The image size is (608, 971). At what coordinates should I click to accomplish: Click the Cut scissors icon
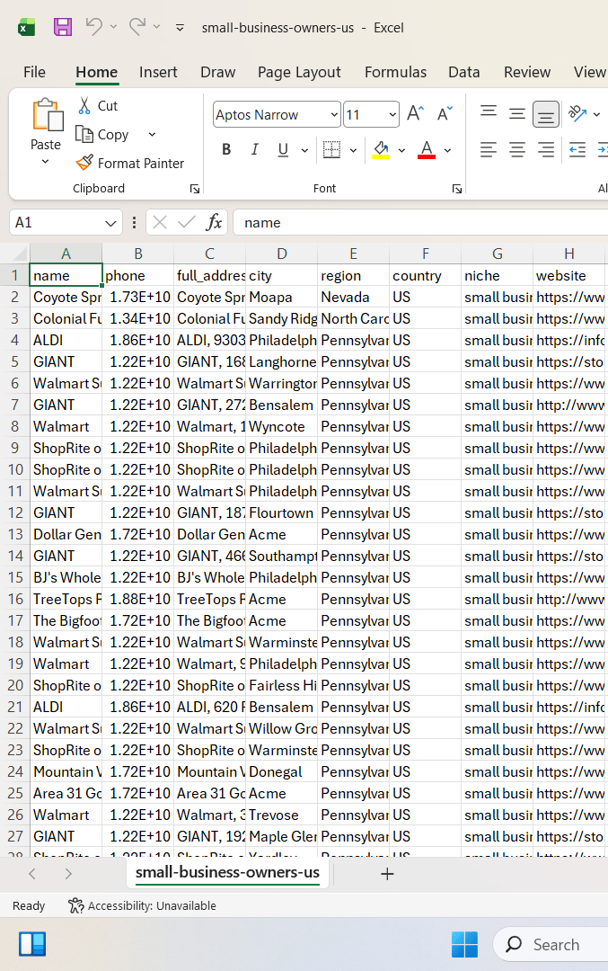click(84, 106)
